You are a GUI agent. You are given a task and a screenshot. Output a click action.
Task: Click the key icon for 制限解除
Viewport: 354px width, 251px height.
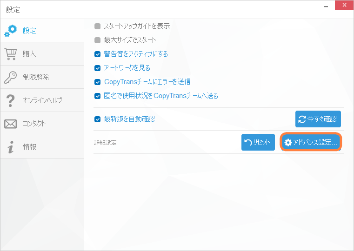pos(10,77)
